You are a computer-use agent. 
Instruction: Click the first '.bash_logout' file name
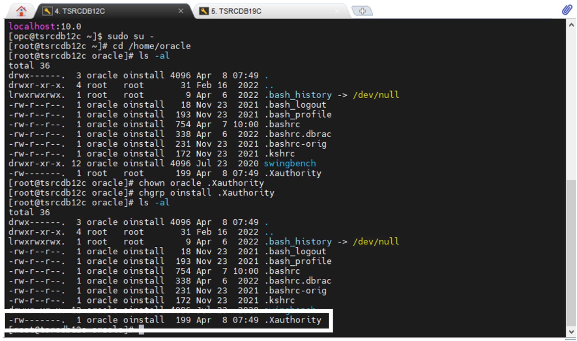[296, 105]
